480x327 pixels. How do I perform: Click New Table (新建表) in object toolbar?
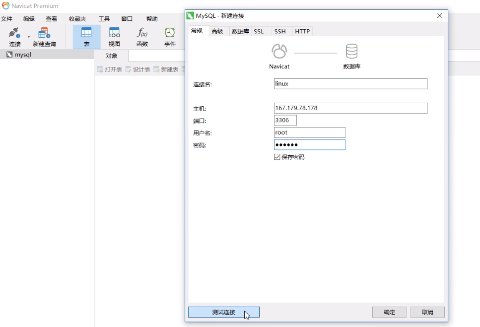(x=166, y=69)
